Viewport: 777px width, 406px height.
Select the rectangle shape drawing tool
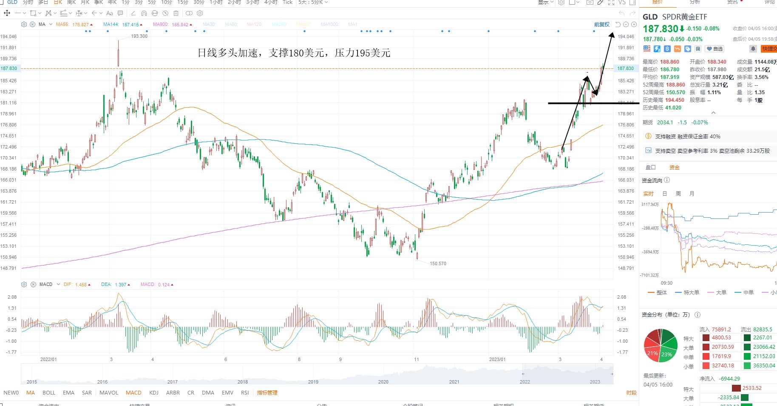33,13
